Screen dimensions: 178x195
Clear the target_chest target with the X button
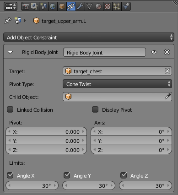(167, 71)
